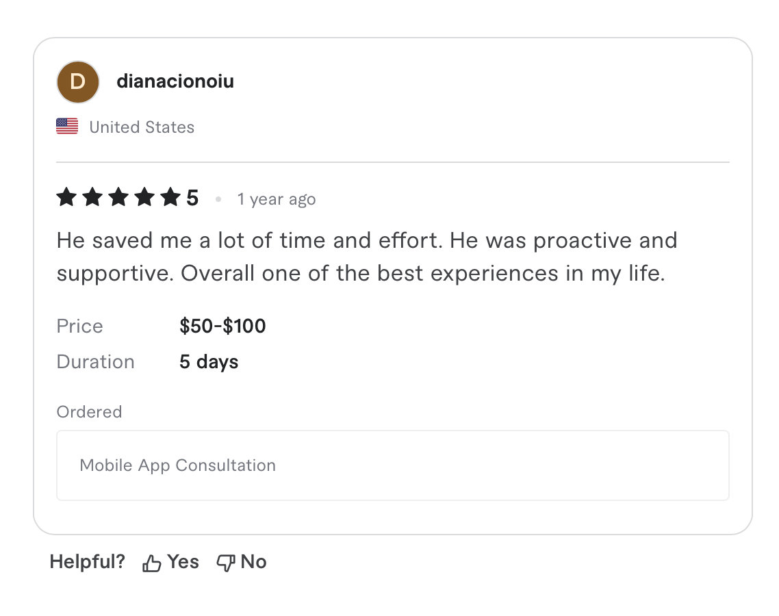The height and width of the screenshot is (616, 779).
Task: Click the Ordered label
Action: [x=89, y=411]
